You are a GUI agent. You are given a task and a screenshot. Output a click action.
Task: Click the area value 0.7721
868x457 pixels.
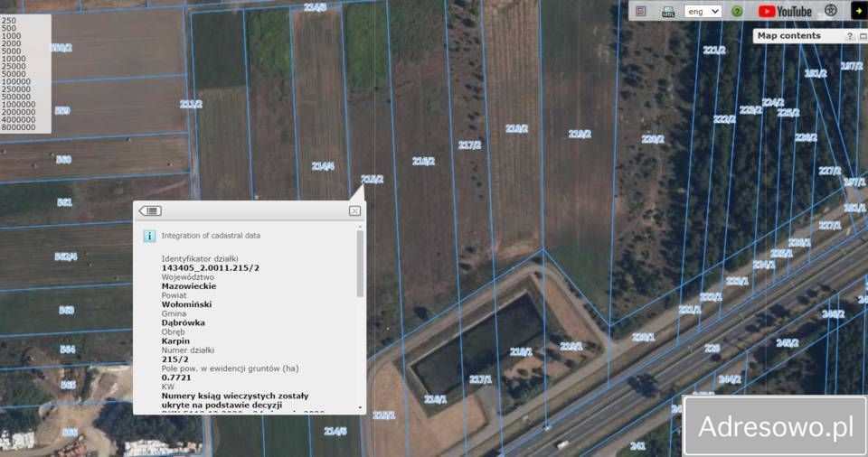coord(176,378)
